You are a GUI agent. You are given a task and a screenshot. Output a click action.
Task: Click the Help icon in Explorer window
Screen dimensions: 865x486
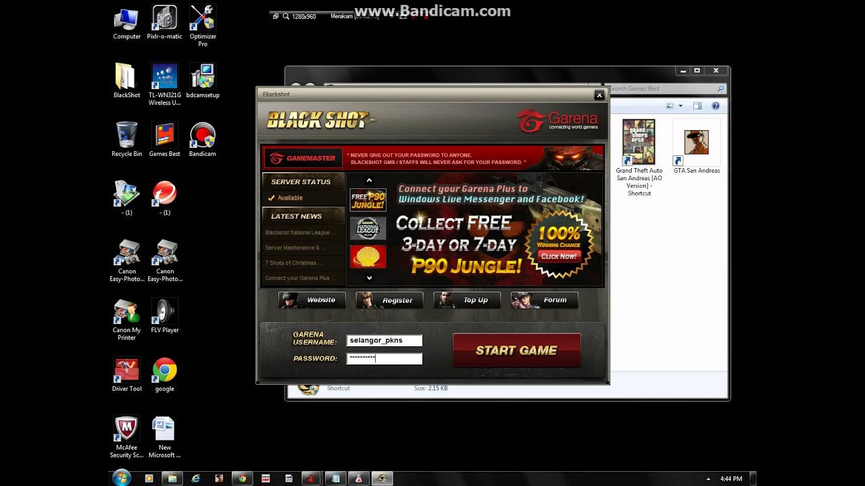coord(716,106)
